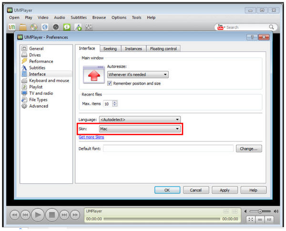Open the Skin dropdown

pos(140,129)
